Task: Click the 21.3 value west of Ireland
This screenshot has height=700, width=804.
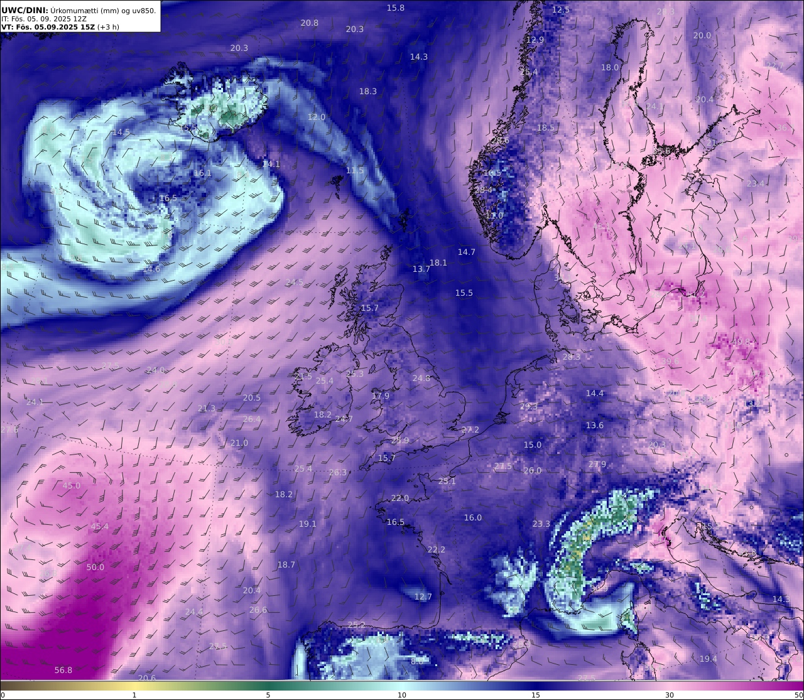Action: click(x=207, y=409)
